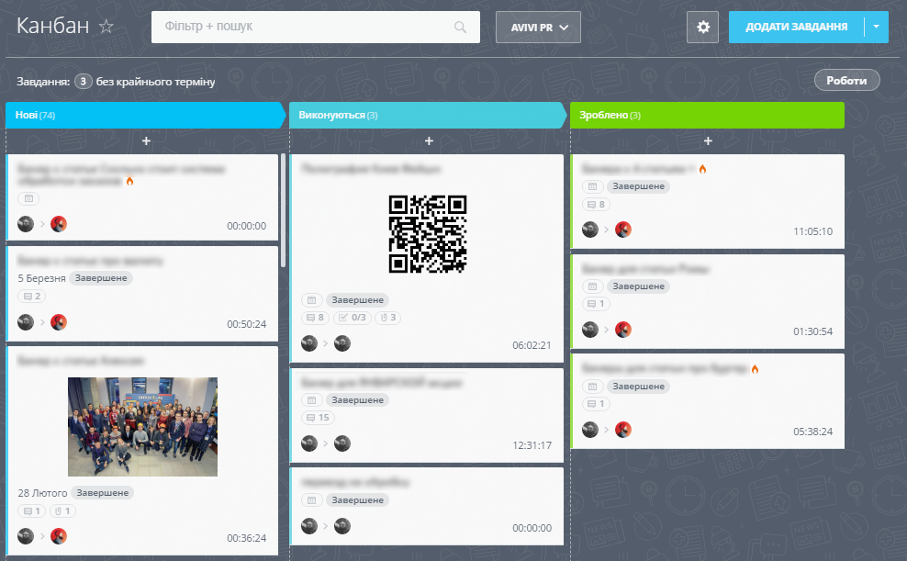Add a task in the Виконуються column with plus
This screenshot has width=907, height=561.
click(429, 141)
